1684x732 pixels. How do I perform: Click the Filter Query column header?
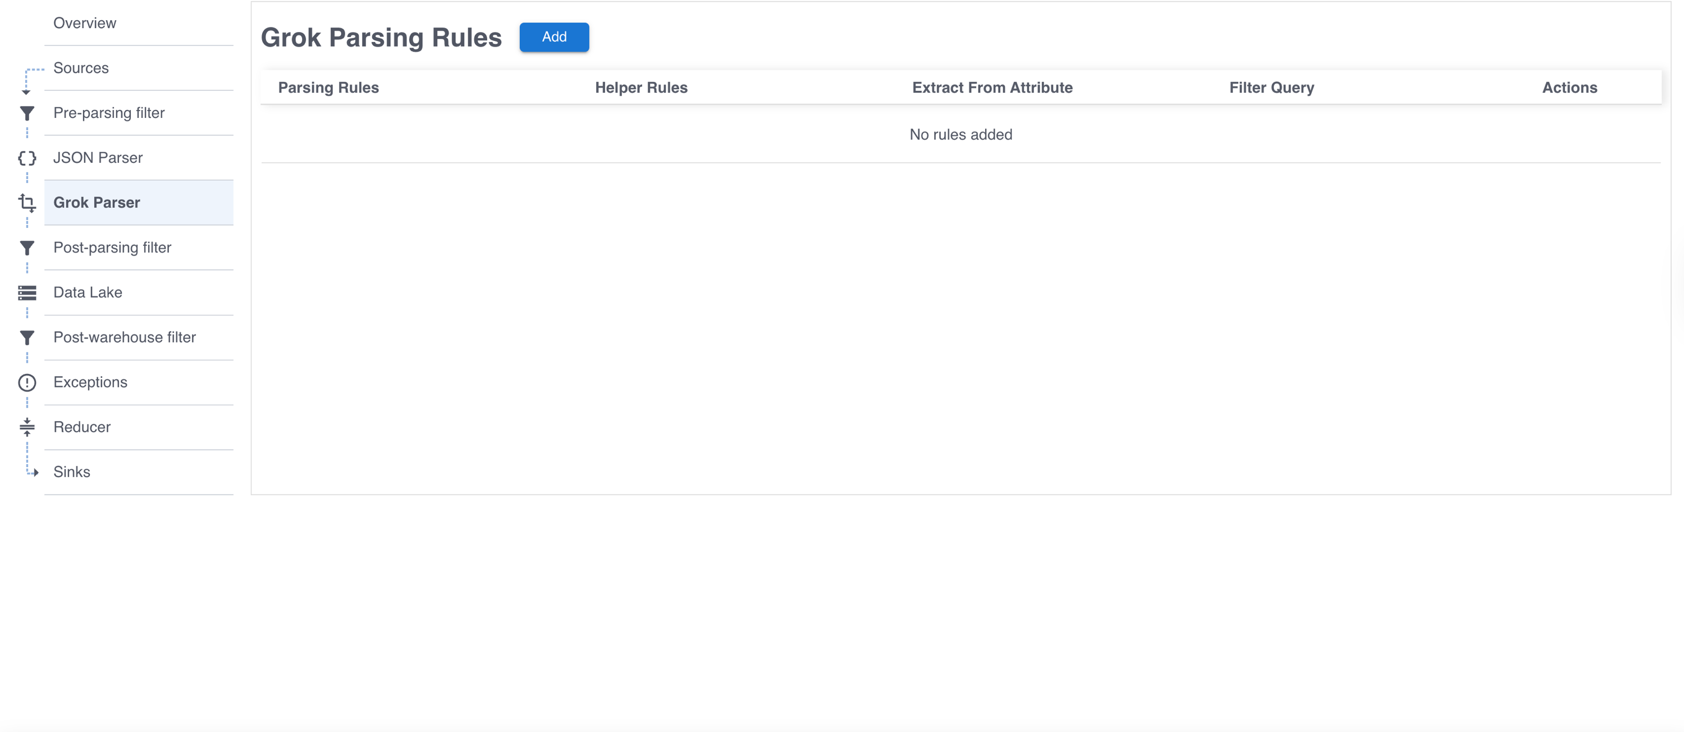(x=1271, y=88)
